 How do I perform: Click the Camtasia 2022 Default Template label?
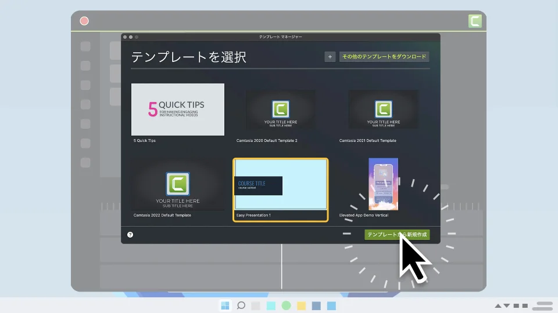tap(162, 215)
